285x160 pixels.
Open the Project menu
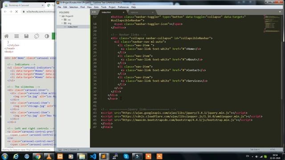[112, 7]
